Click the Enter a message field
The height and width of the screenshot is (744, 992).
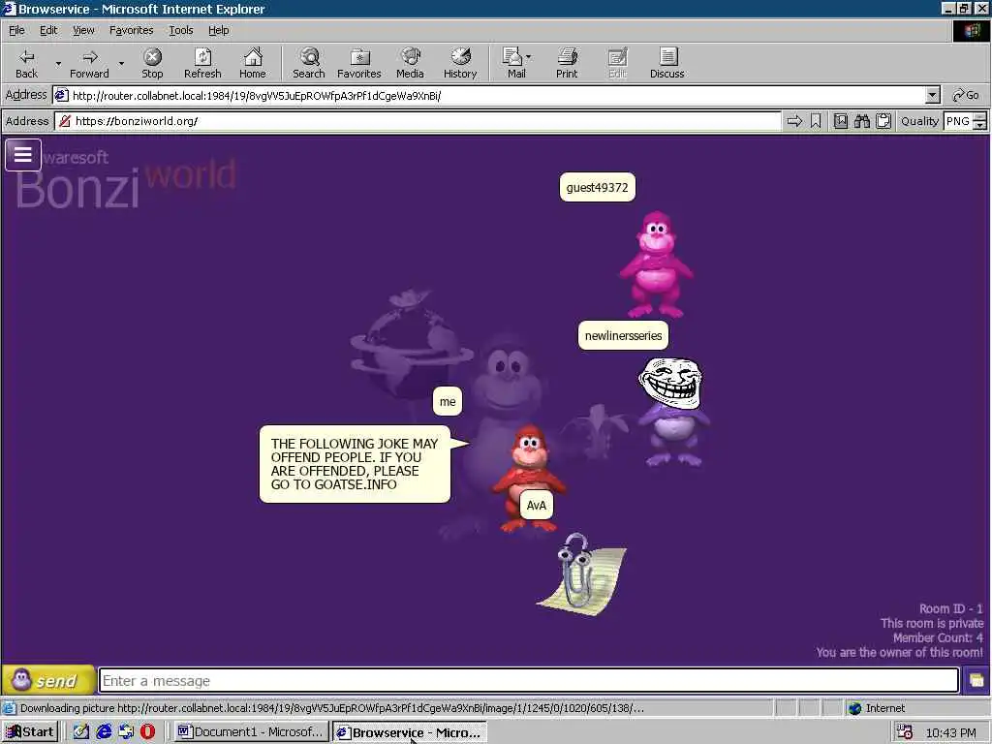pyautogui.click(x=529, y=681)
